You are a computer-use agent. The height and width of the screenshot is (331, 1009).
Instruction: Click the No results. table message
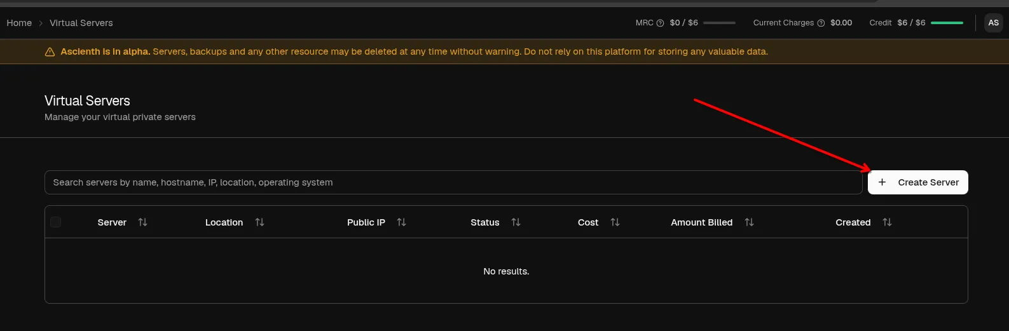(506, 271)
